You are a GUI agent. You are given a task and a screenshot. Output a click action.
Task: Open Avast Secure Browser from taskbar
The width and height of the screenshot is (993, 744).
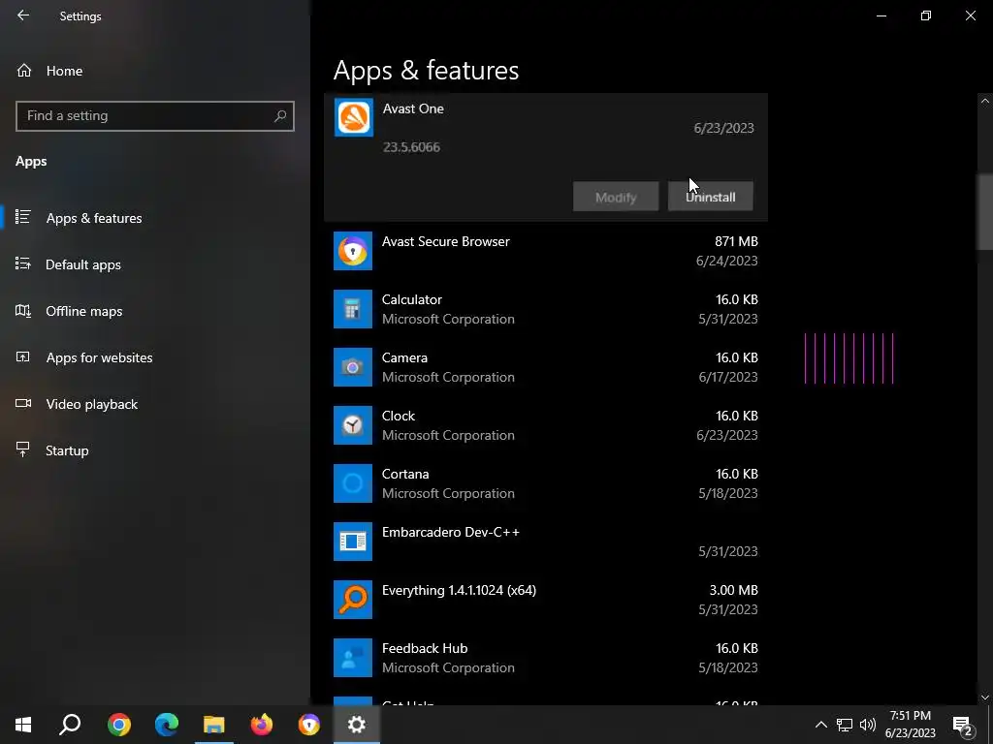309,725
